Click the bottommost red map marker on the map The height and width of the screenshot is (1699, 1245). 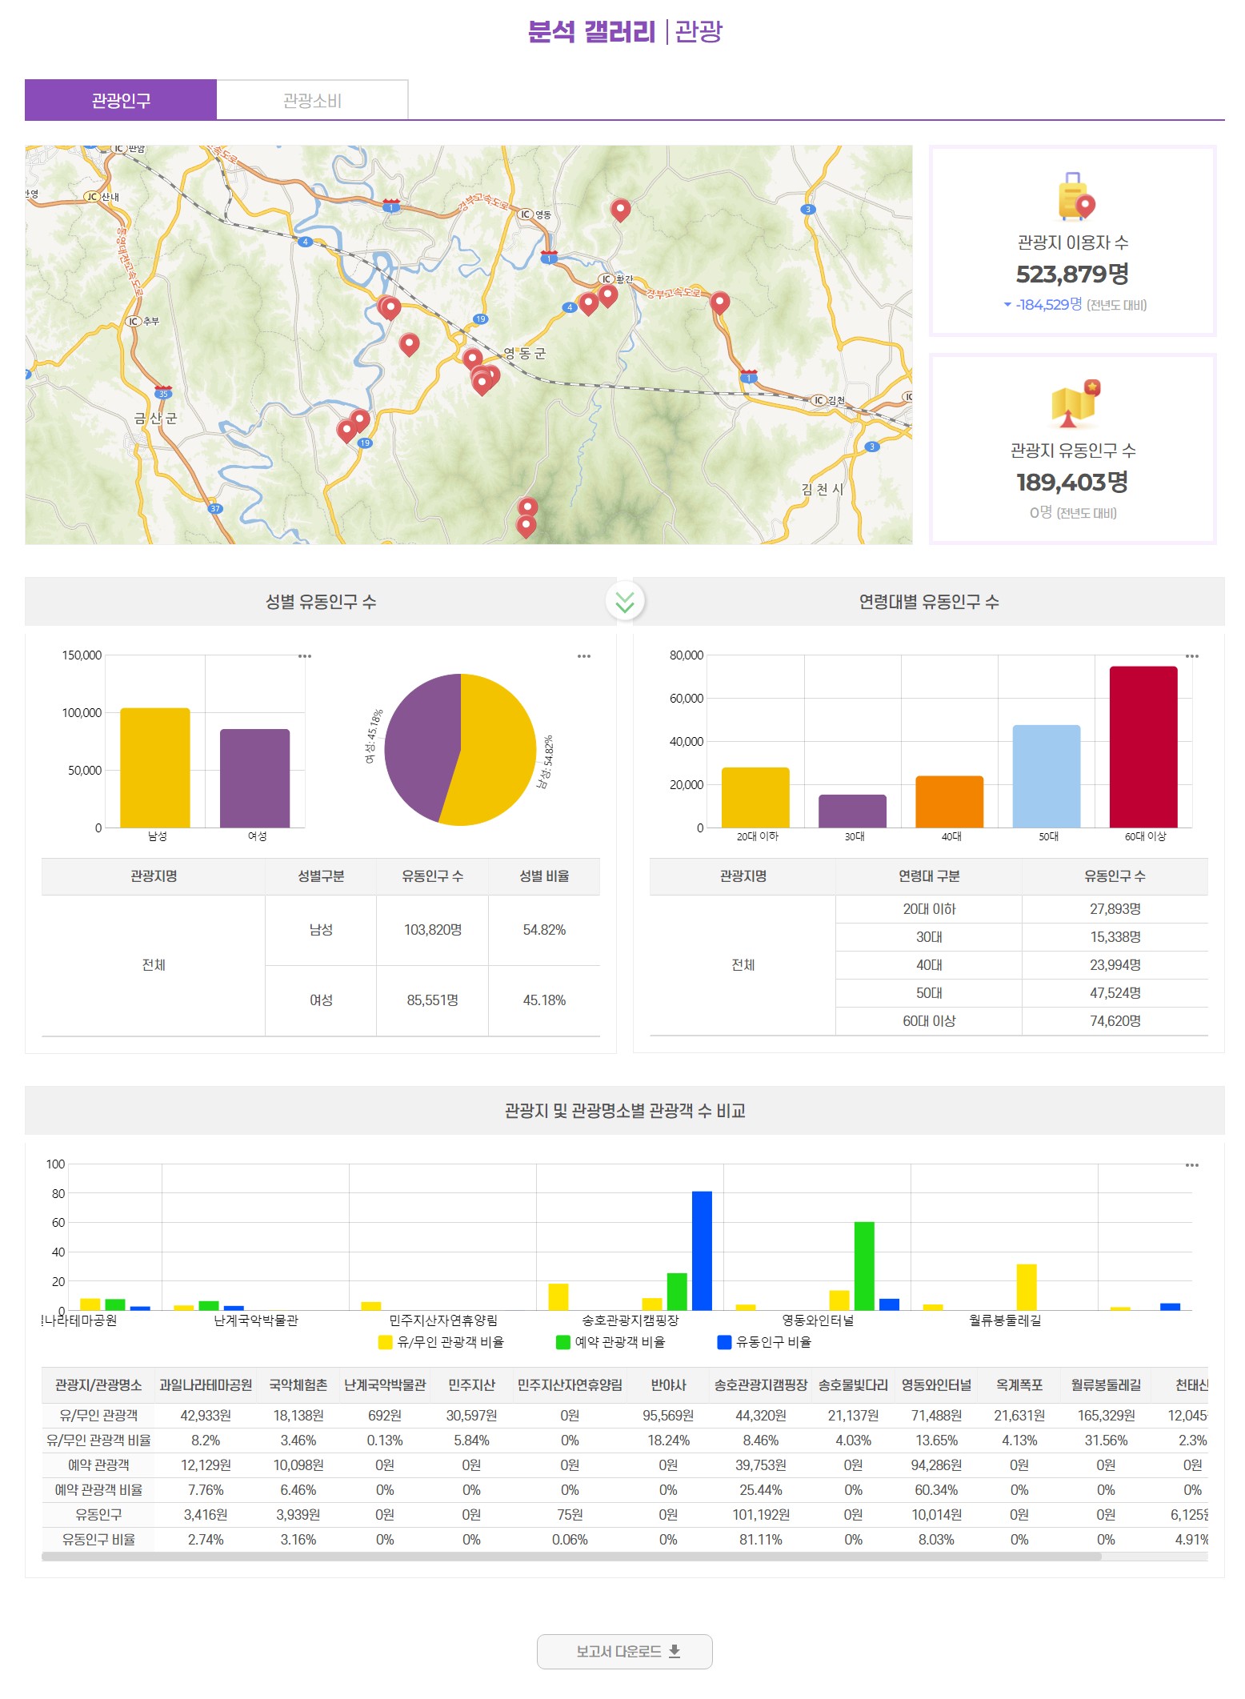tap(526, 526)
